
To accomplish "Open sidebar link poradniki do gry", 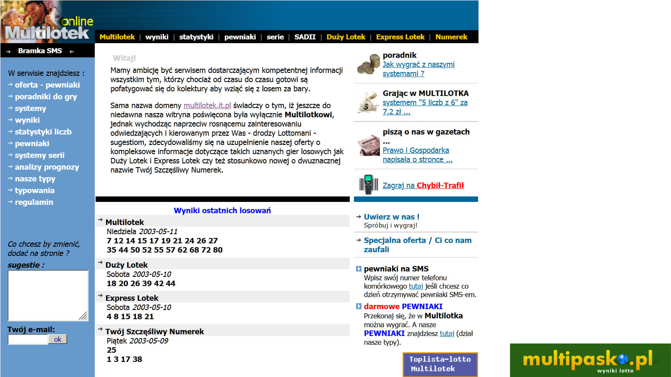I will point(46,97).
